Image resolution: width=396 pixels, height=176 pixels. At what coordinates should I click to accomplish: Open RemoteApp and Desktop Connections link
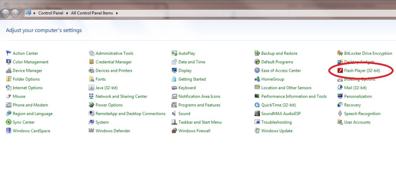[x=130, y=113]
